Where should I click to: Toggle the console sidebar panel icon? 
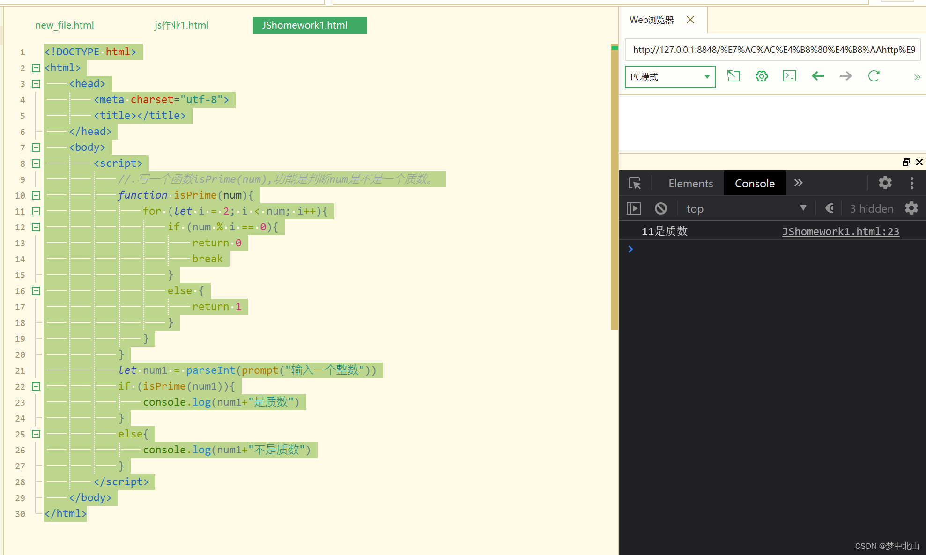pyautogui.click(x=633, y=208)
